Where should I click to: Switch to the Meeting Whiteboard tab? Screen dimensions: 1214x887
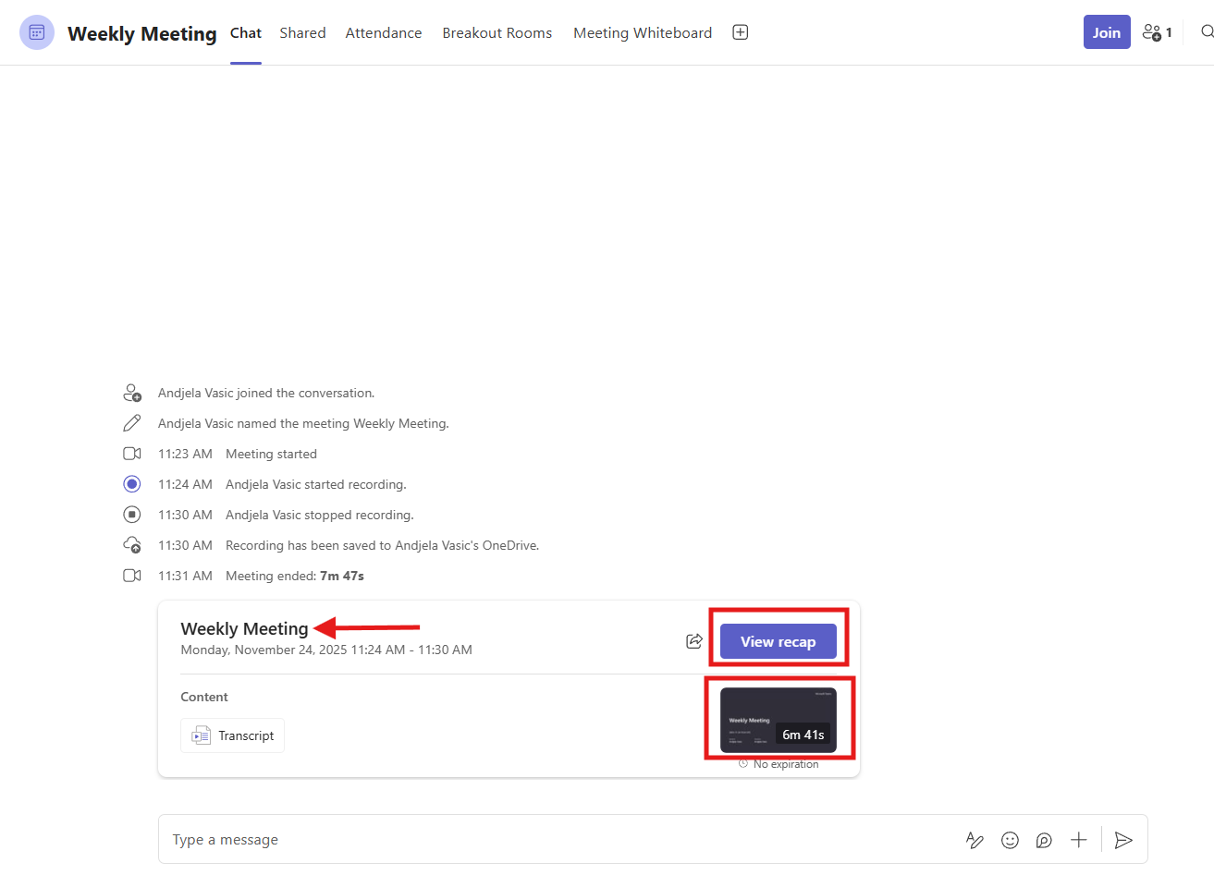642,32
